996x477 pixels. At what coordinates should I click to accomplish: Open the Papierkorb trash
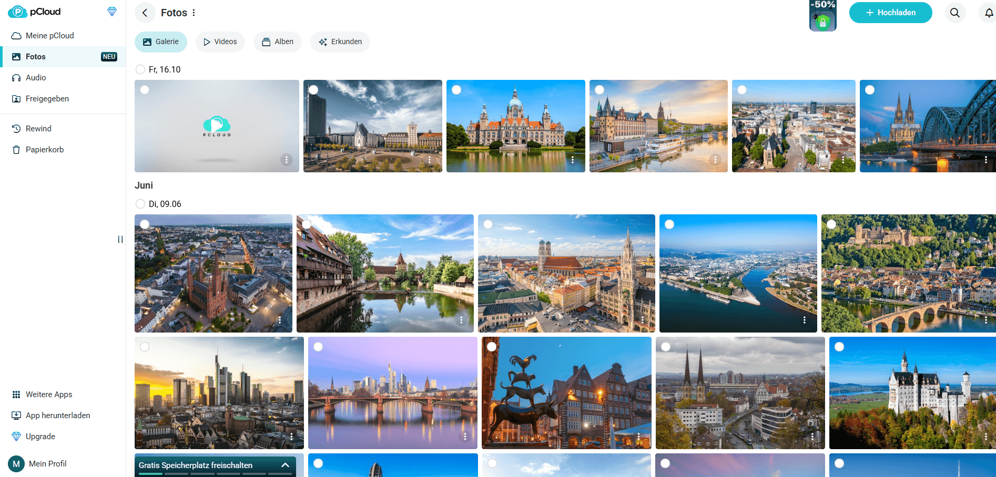coord(63,150)
